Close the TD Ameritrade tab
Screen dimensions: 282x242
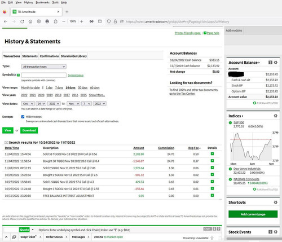(x=58, y=12)
